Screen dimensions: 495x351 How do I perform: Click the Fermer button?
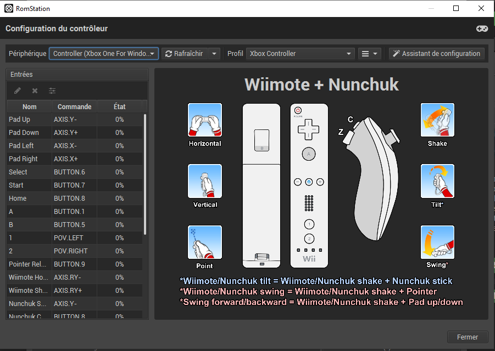click(x=467, y=337)
